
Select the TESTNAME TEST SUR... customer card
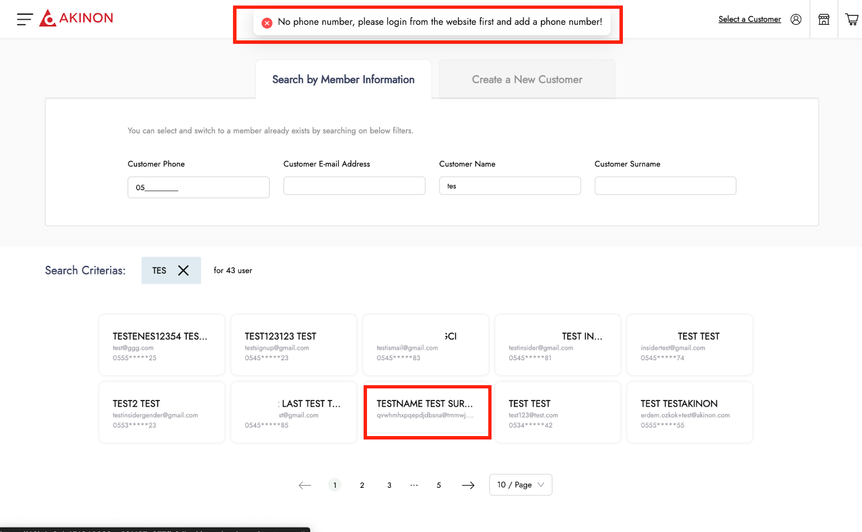tap(427, 412)
